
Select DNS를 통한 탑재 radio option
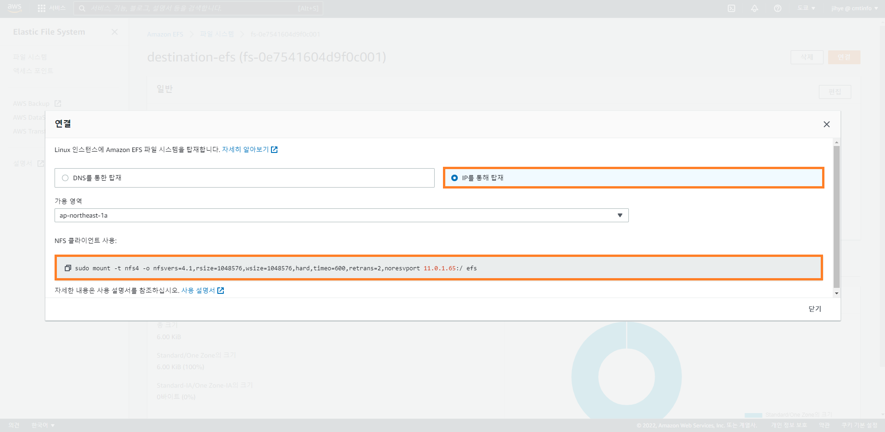(x=244, y=178)
